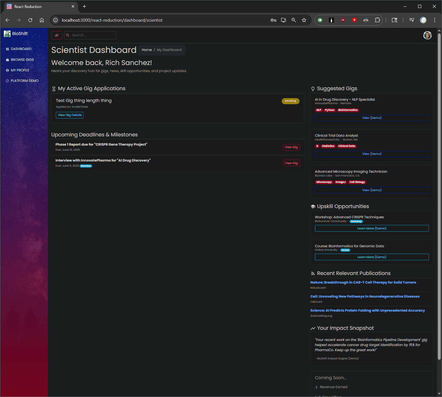Open Platform Demo sidebar item
This screenshot has width=442, height=397.
tap(25, 81)
